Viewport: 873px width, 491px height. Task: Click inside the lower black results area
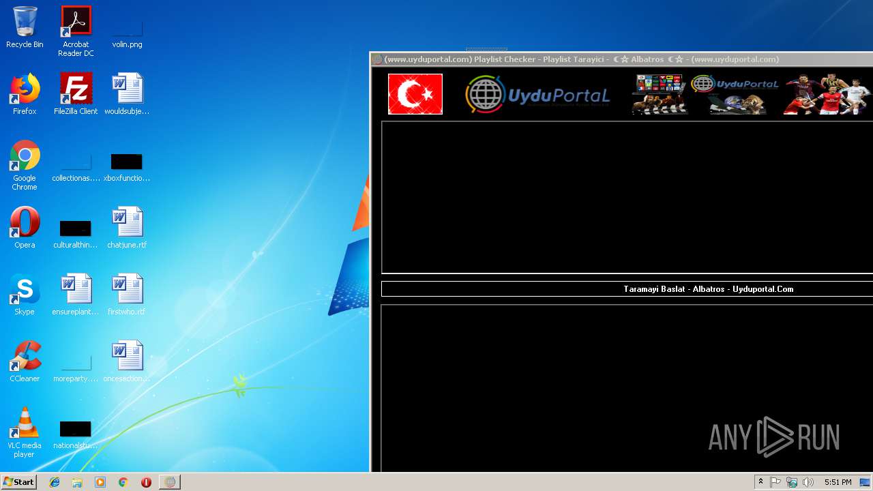[x=627, y=388]
